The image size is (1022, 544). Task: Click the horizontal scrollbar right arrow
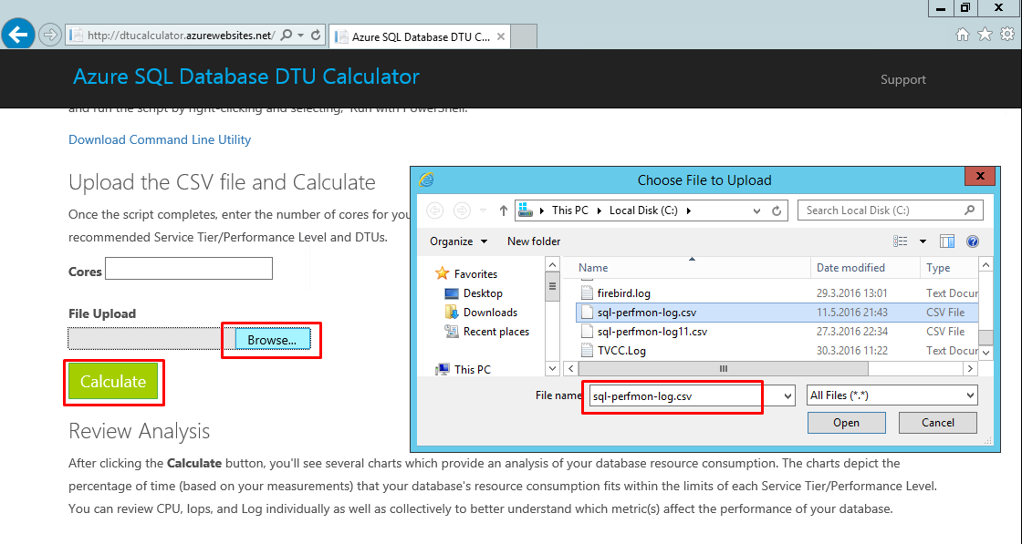(971, 369)
